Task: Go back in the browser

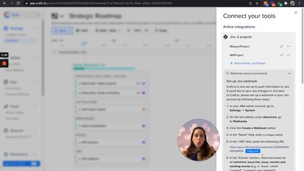Action: (x=4, y=3)
